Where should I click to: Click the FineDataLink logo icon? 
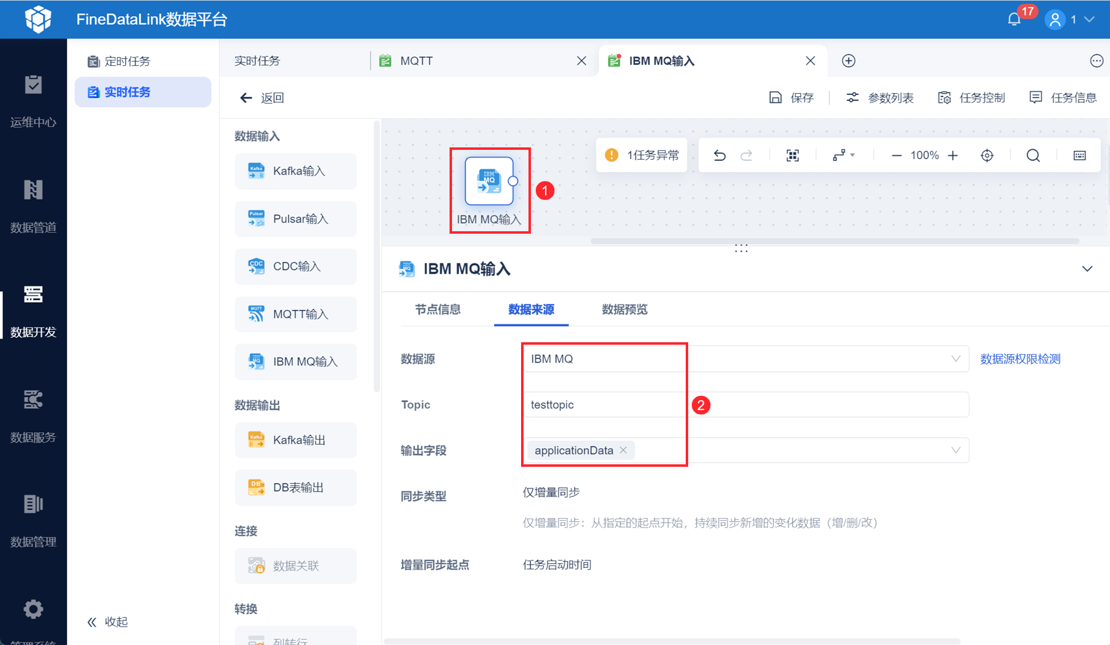[x=38, y=19]
